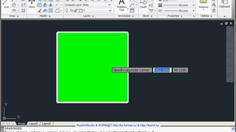Screen dimensions: 236x132
Task: Open the Multileader dropdown arrow
Action: (136, 5)
